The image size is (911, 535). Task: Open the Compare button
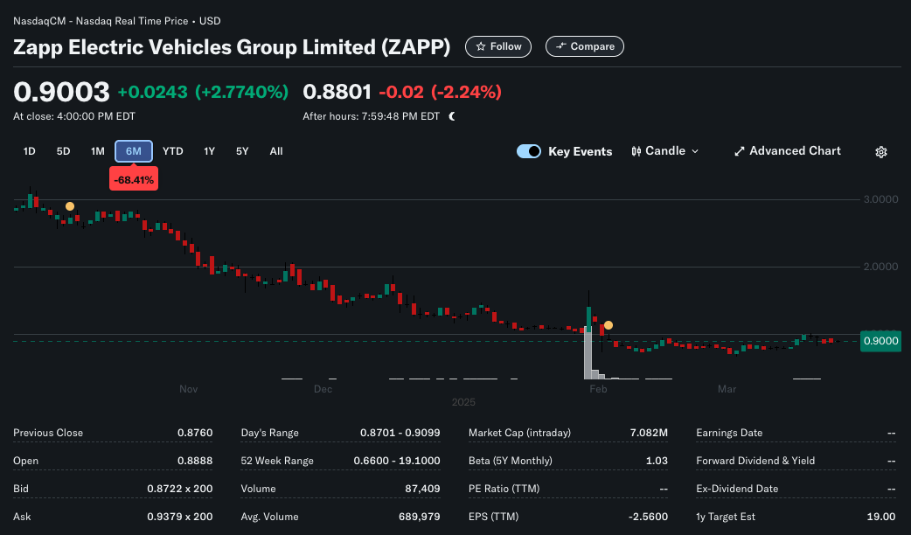click(x=585, y=46)
